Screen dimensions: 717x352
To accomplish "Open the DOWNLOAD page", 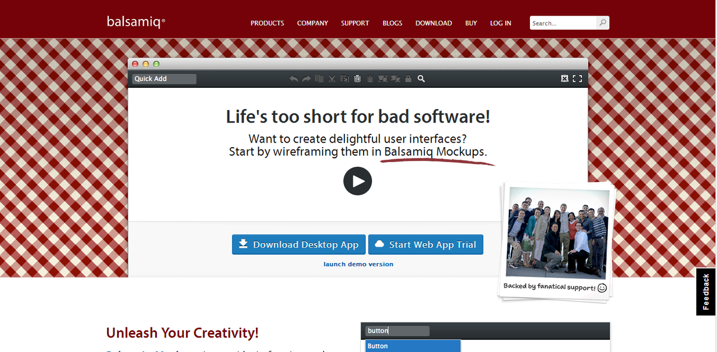I will (x=434, y=24).
